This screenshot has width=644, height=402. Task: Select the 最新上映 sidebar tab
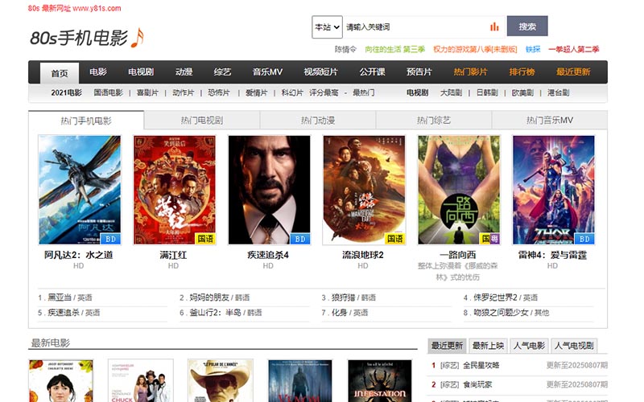(x=488, y=346)
